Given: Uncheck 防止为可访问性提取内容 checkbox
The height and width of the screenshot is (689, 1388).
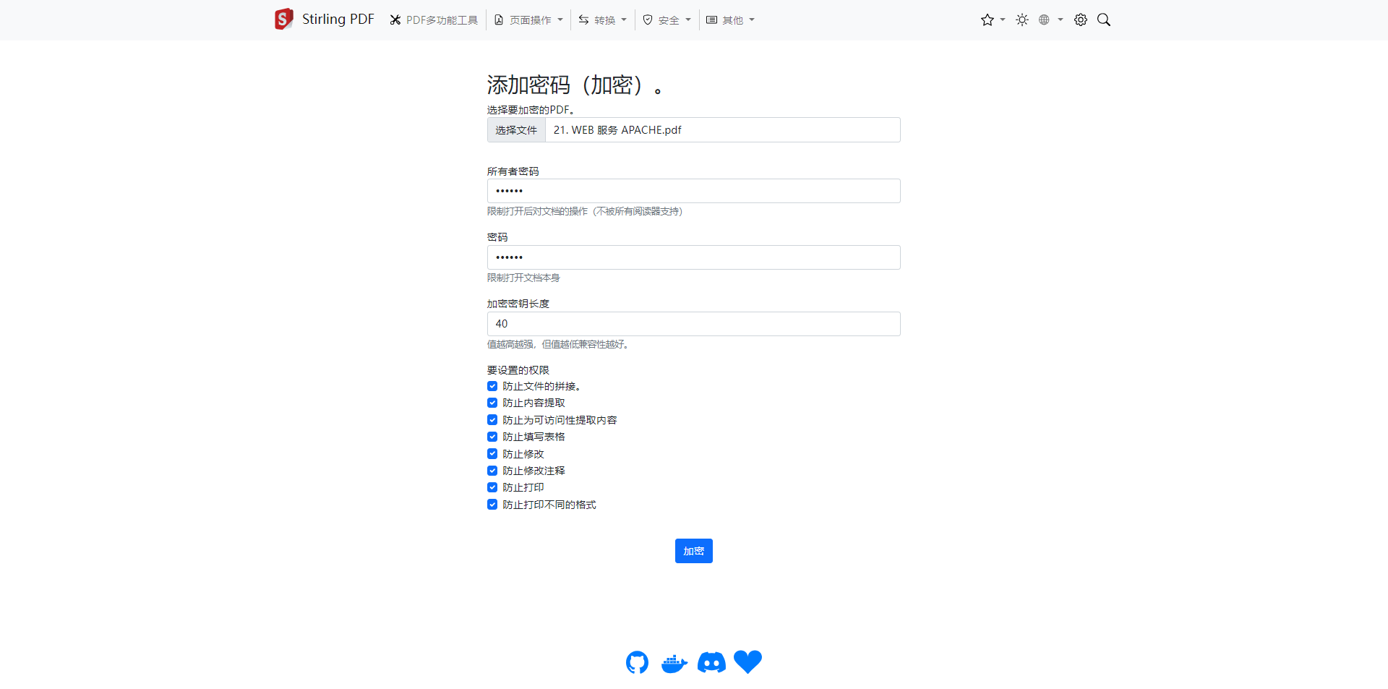Looking at the screenshot, I should tap(492, 420).
